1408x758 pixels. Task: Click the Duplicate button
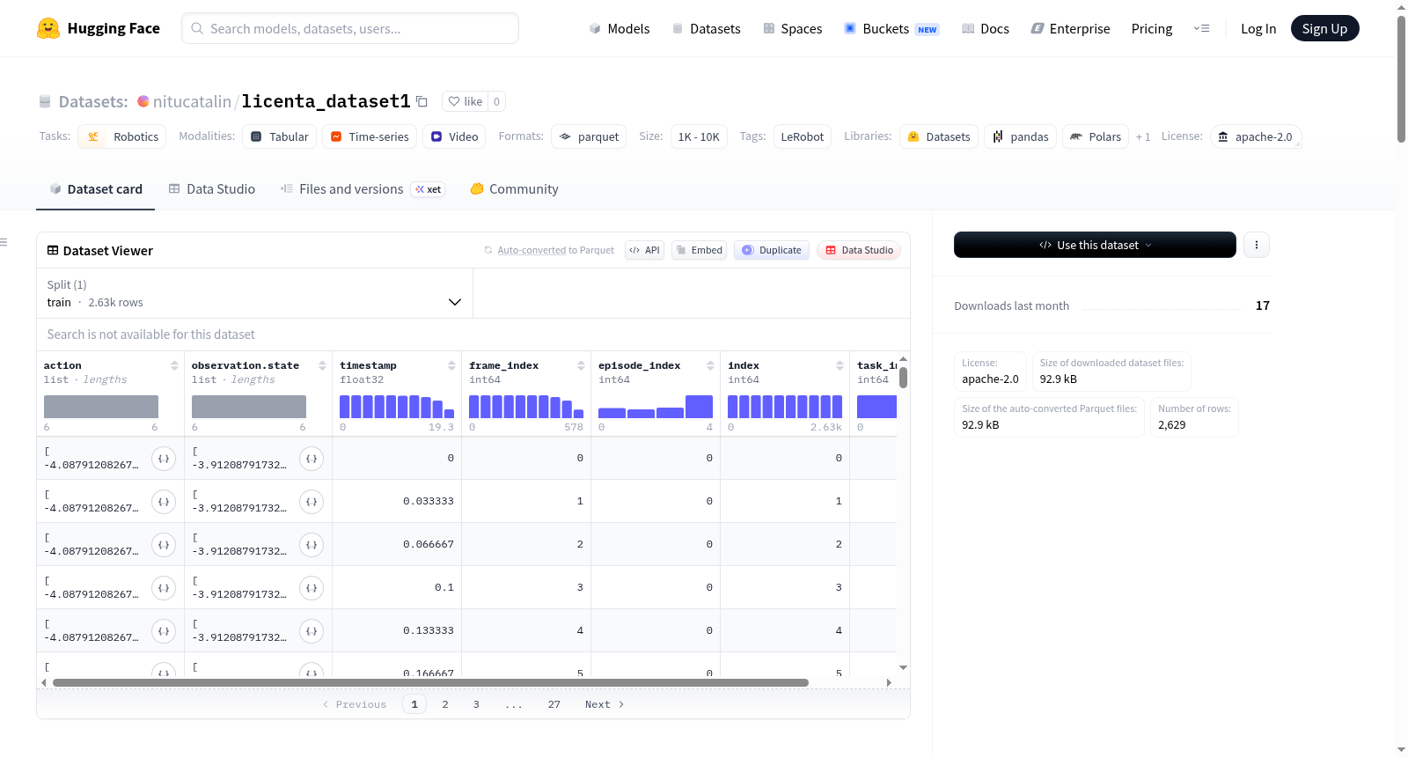(x=771, y=250)
